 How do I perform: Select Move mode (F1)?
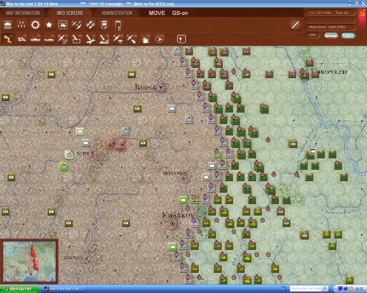click(8, 39)
